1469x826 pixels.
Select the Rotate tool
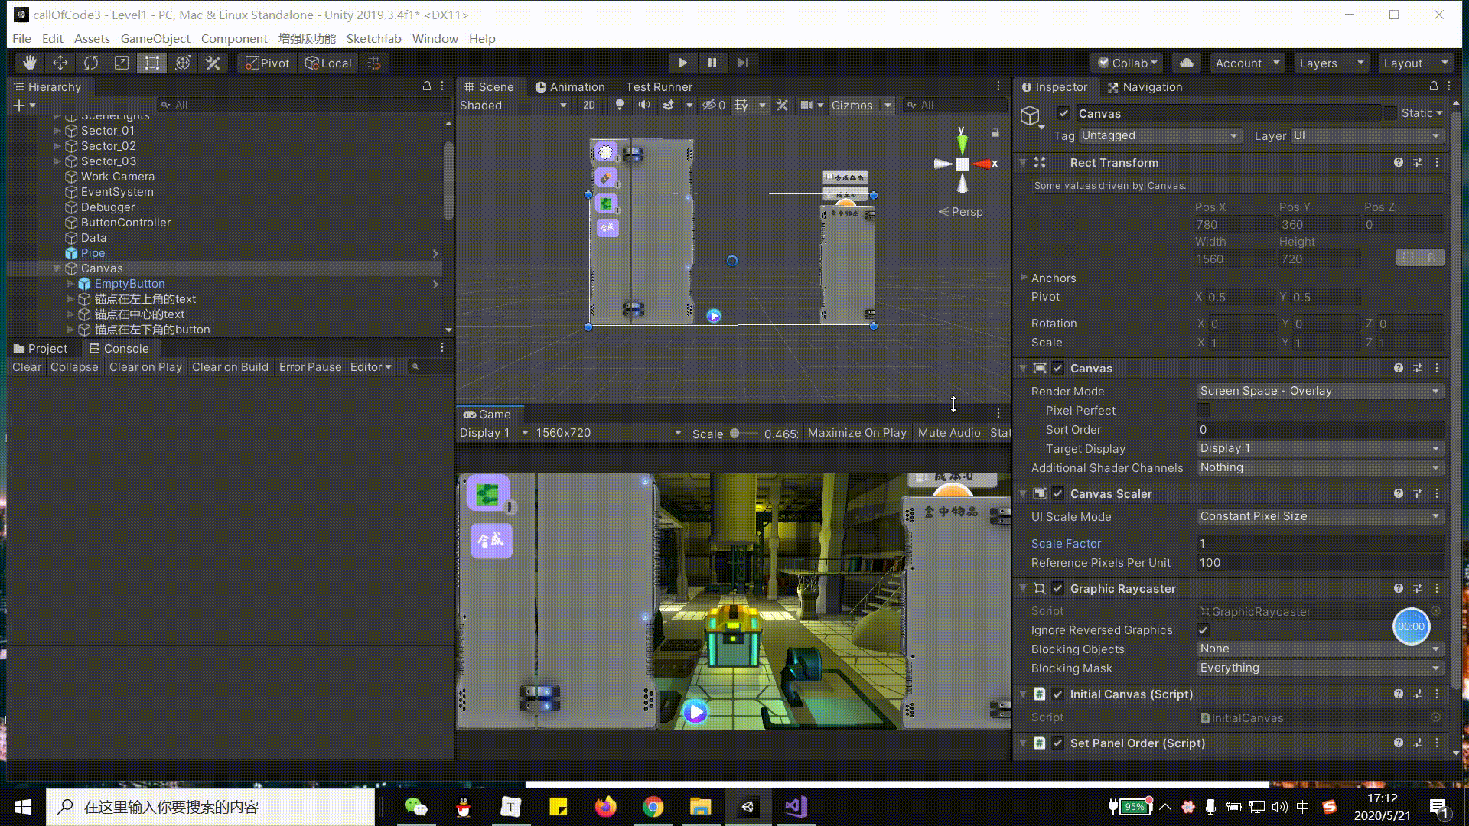coord(90,63)
